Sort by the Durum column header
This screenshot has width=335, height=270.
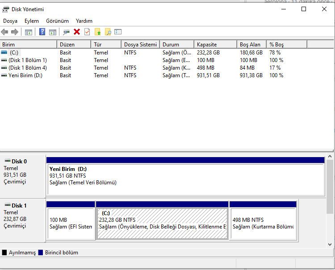[x=177, y=44]
